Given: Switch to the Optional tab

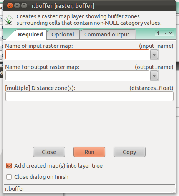Looking at the screenshot, I should coord(63,34).
